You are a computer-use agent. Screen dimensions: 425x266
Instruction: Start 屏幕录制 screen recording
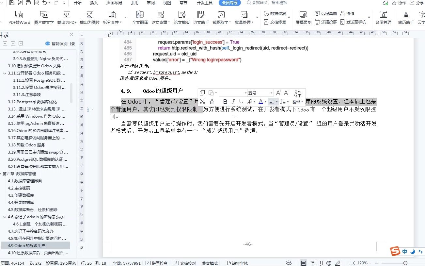tap(303, 18)
